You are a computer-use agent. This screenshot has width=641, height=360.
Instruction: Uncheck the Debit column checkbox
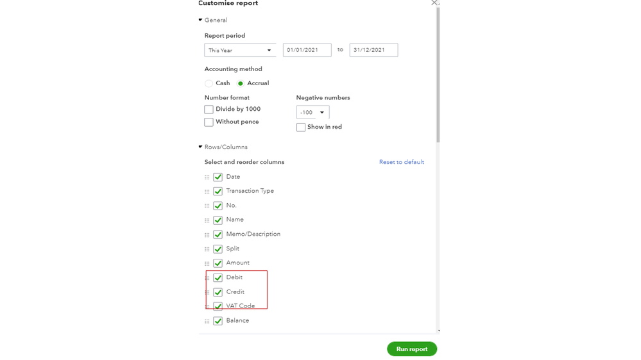[x=218, y=278]
